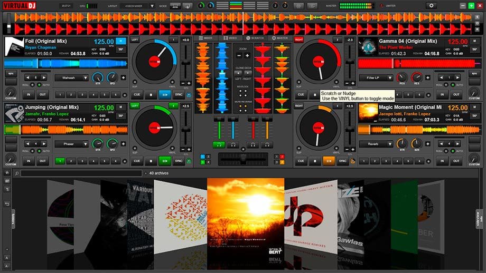Screen dimensions: 486x273
Task: Click the left arrow under CLONE DECK
Action: click(238, 73)
